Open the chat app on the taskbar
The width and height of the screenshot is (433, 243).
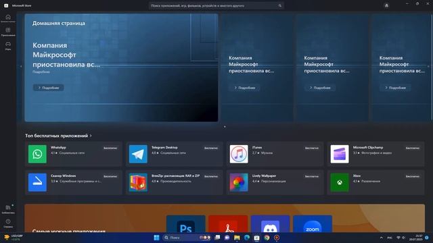pyautogui.click(x=227, y=238)
